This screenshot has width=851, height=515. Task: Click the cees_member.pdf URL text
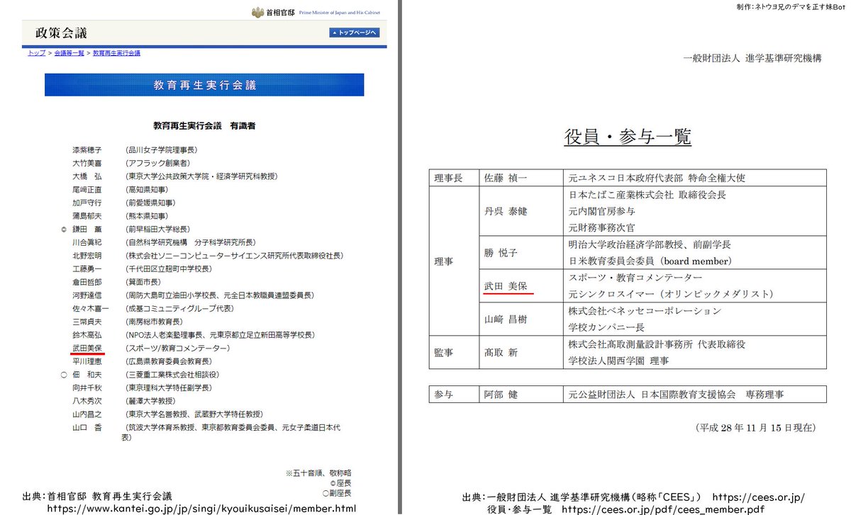click(x=663, y=509)
